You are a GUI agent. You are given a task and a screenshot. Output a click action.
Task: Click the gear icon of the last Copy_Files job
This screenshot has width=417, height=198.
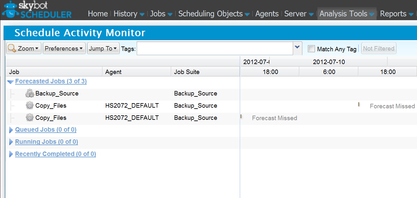point(30,118)
